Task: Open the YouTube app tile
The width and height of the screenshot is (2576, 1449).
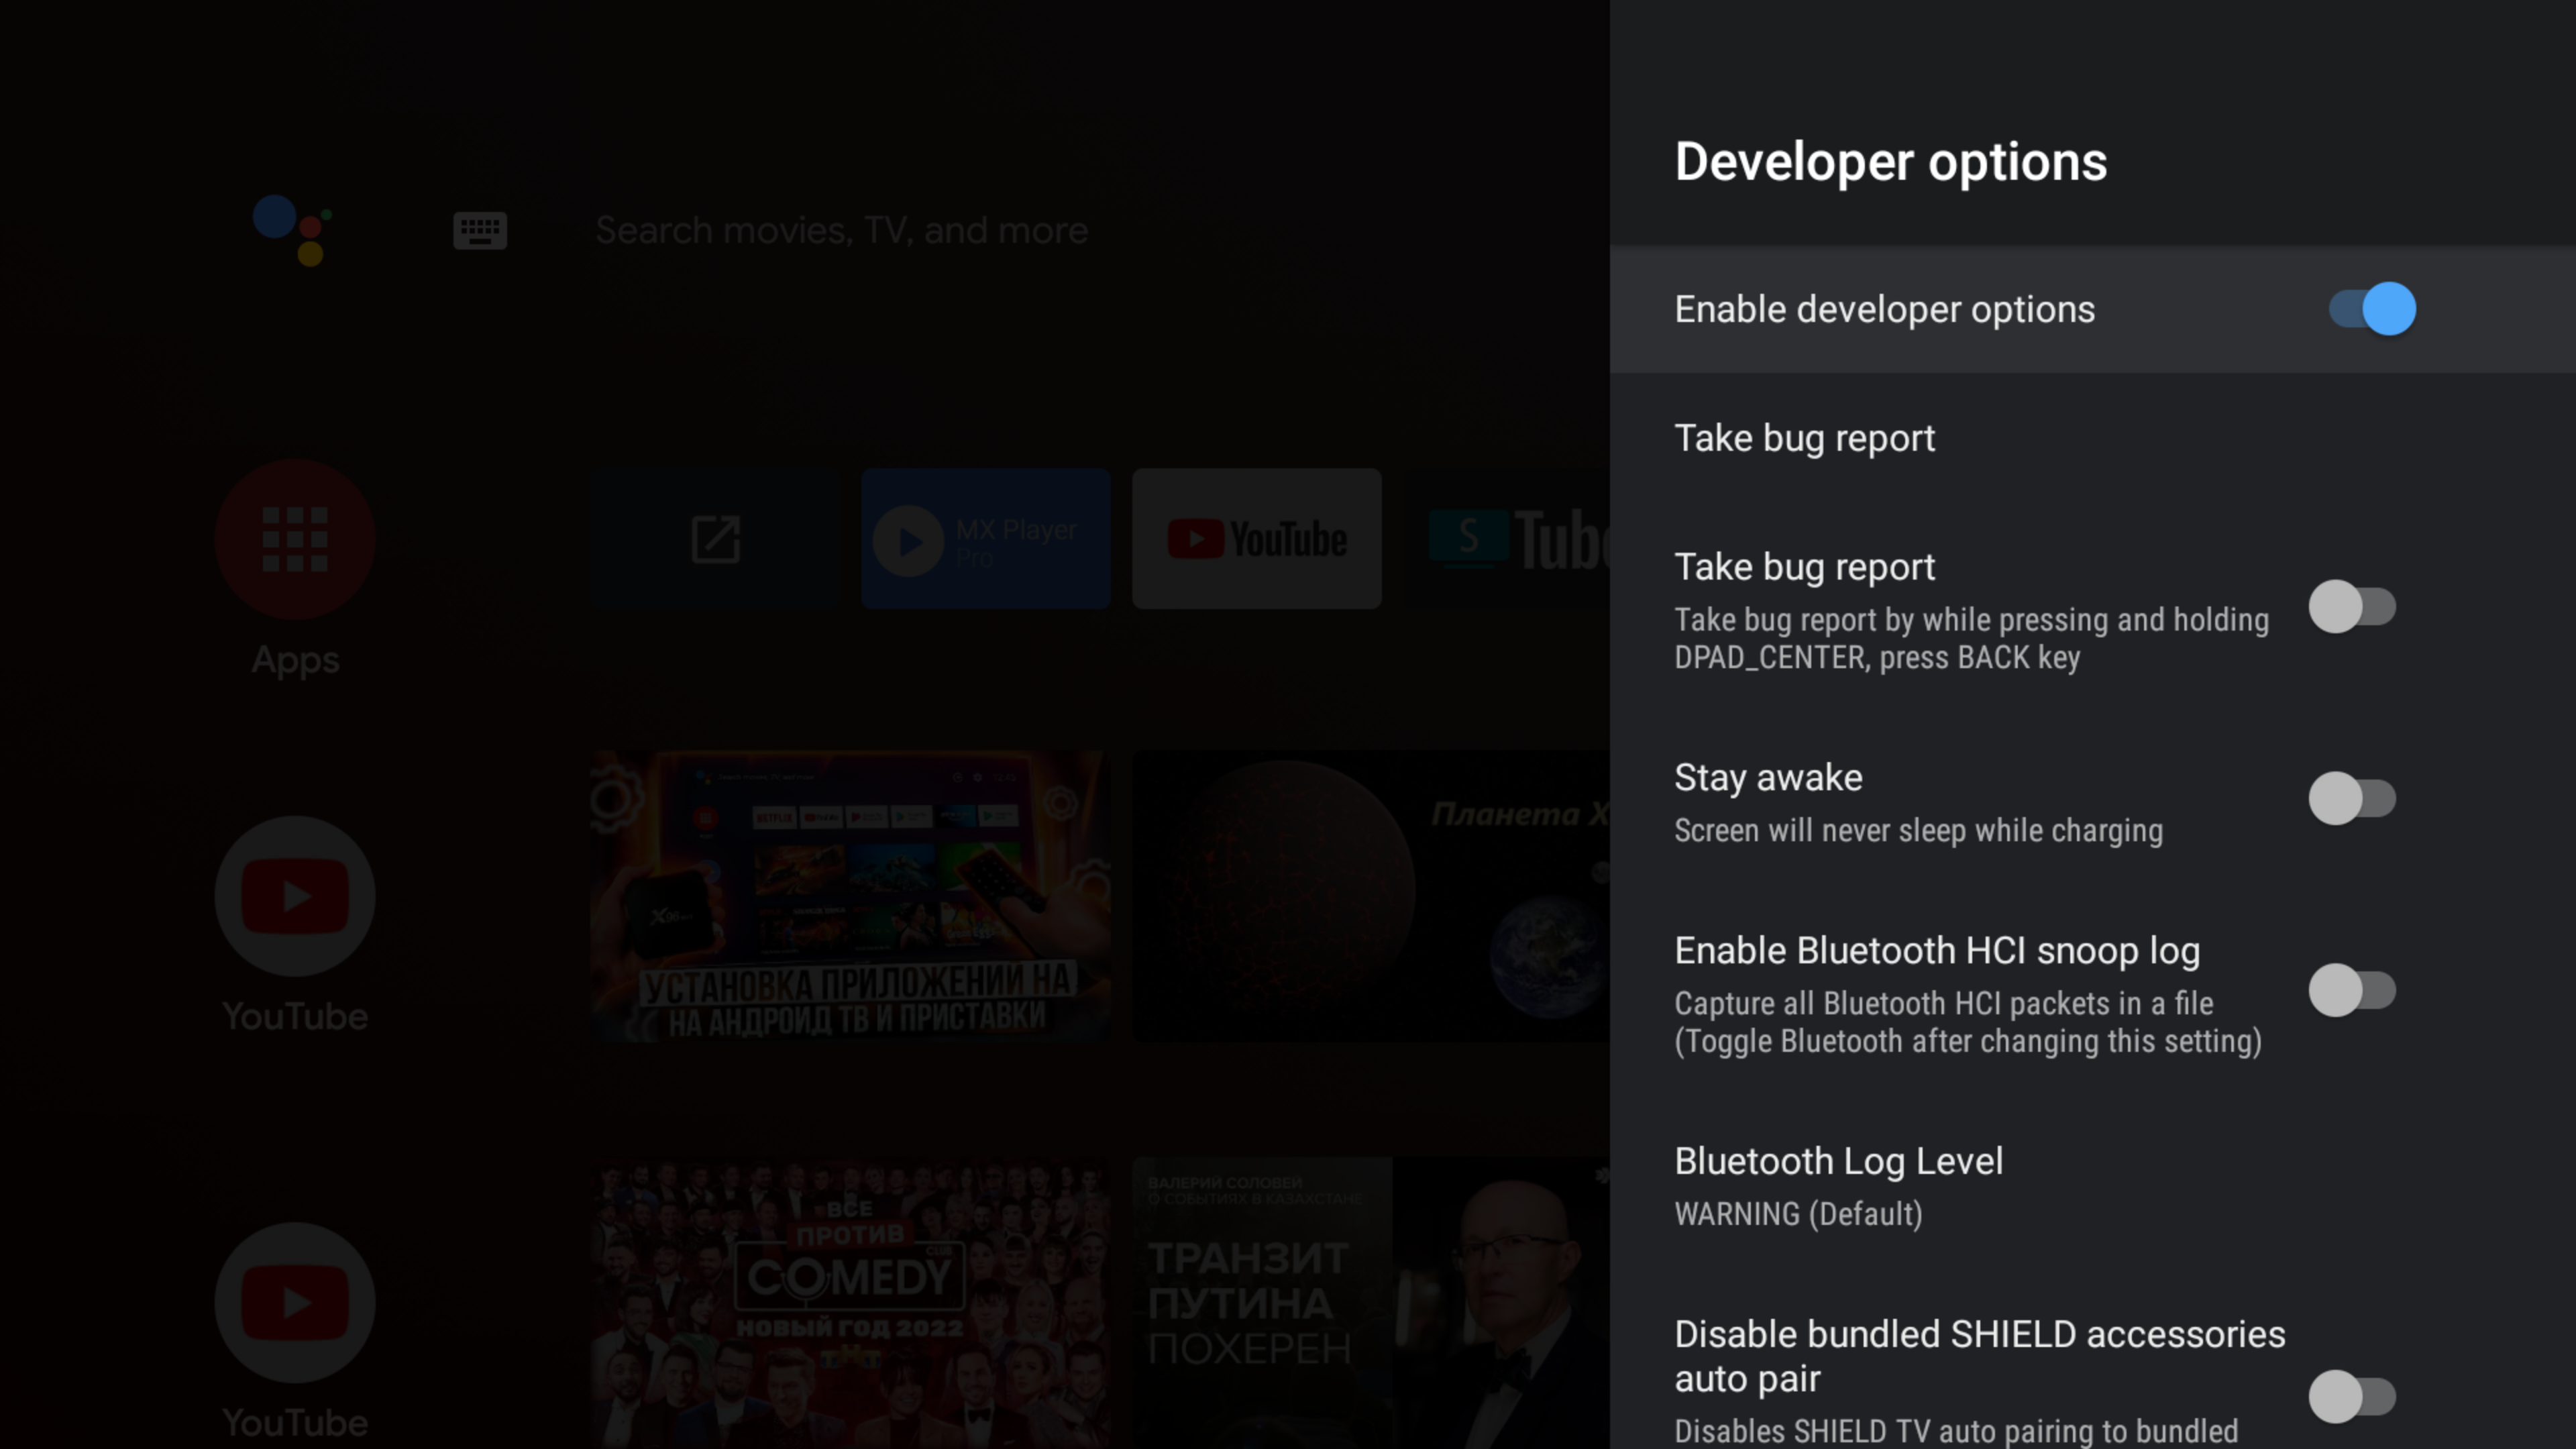Action: pyautogui.click(x=1256, y=539)
